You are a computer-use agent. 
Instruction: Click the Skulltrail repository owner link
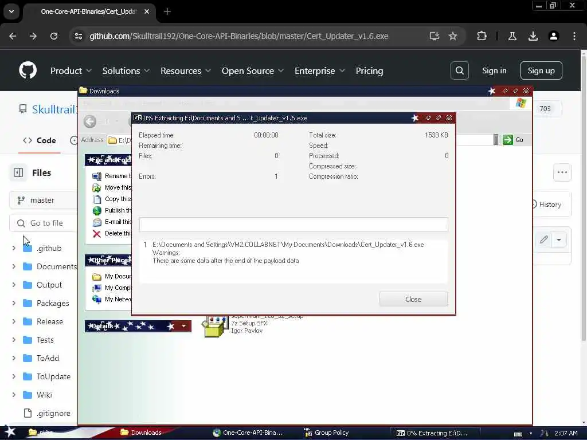point(54,109)
